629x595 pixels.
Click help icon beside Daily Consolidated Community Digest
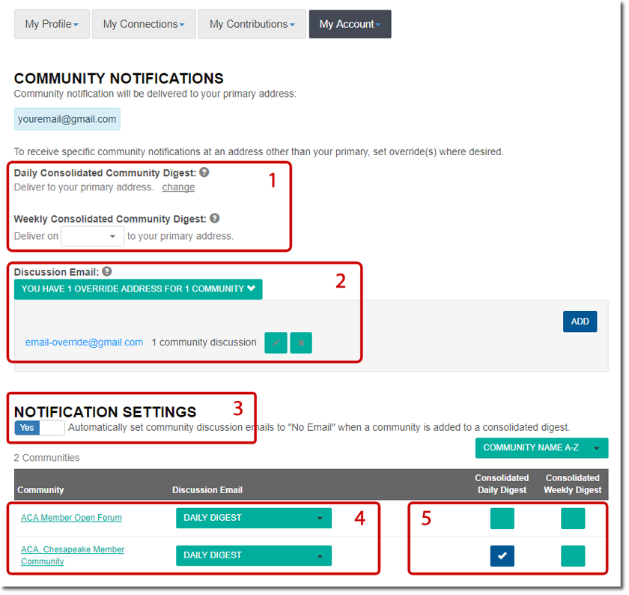coord(204,172)
